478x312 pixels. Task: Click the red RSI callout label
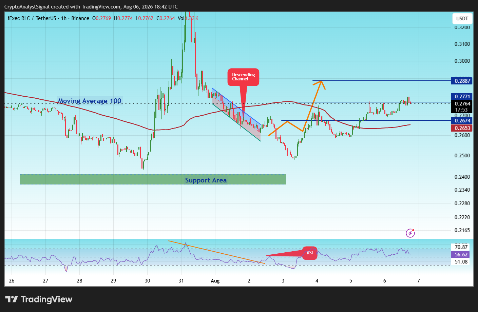tap(310, 253)
